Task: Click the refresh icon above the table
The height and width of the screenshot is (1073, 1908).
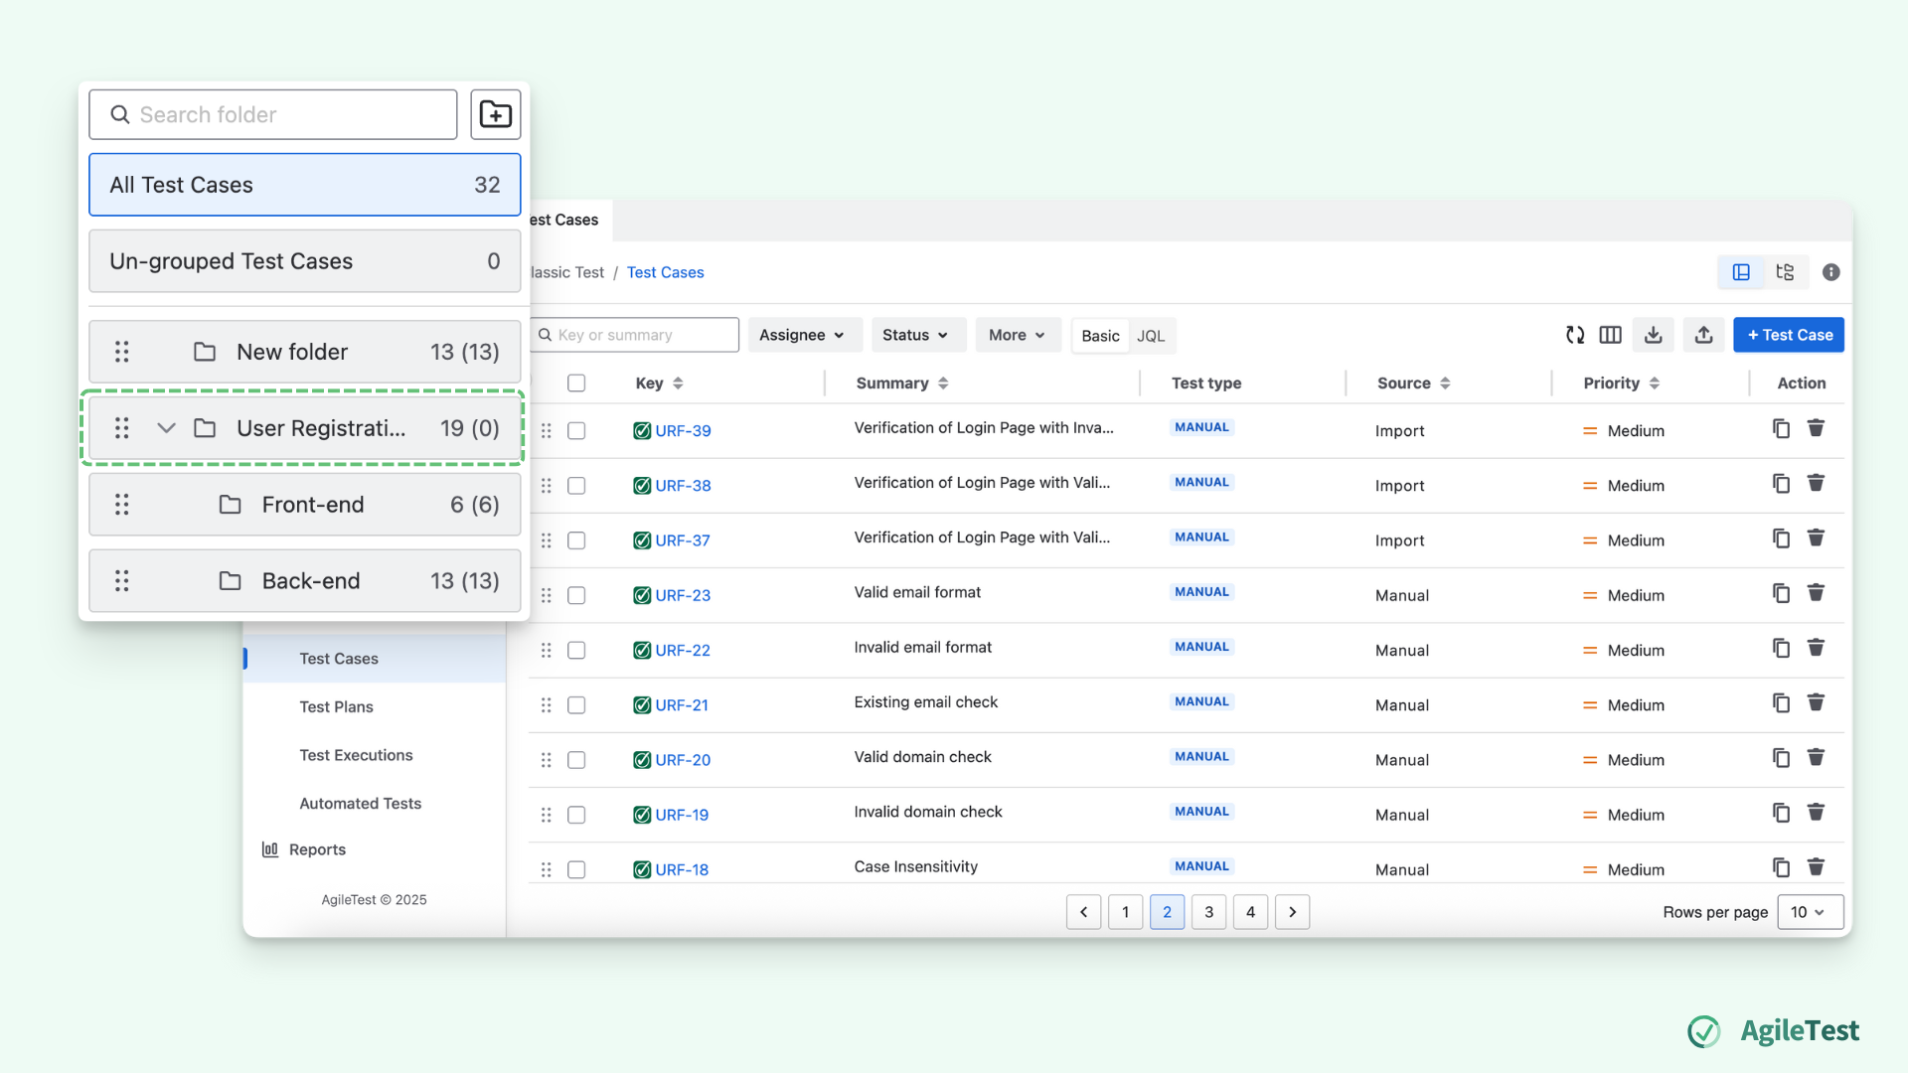Action: (x=1575, y=335)
